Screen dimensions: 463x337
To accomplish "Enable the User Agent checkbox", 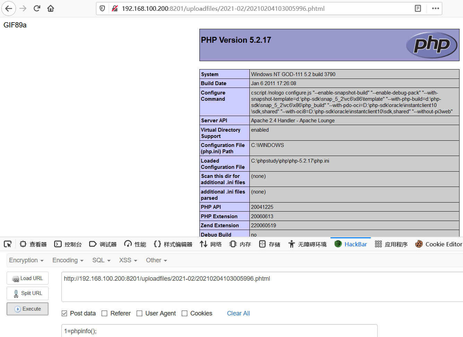I will coord(139,313).
